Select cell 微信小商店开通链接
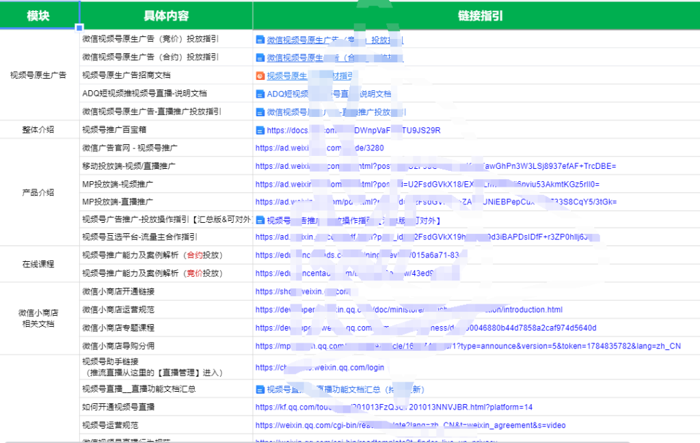Image resolution: width=700 pixels, height=443 pixels. [x=166, y=291]
